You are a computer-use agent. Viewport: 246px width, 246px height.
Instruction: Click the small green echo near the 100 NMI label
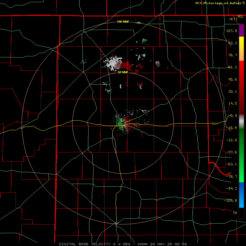pos(138,23)
